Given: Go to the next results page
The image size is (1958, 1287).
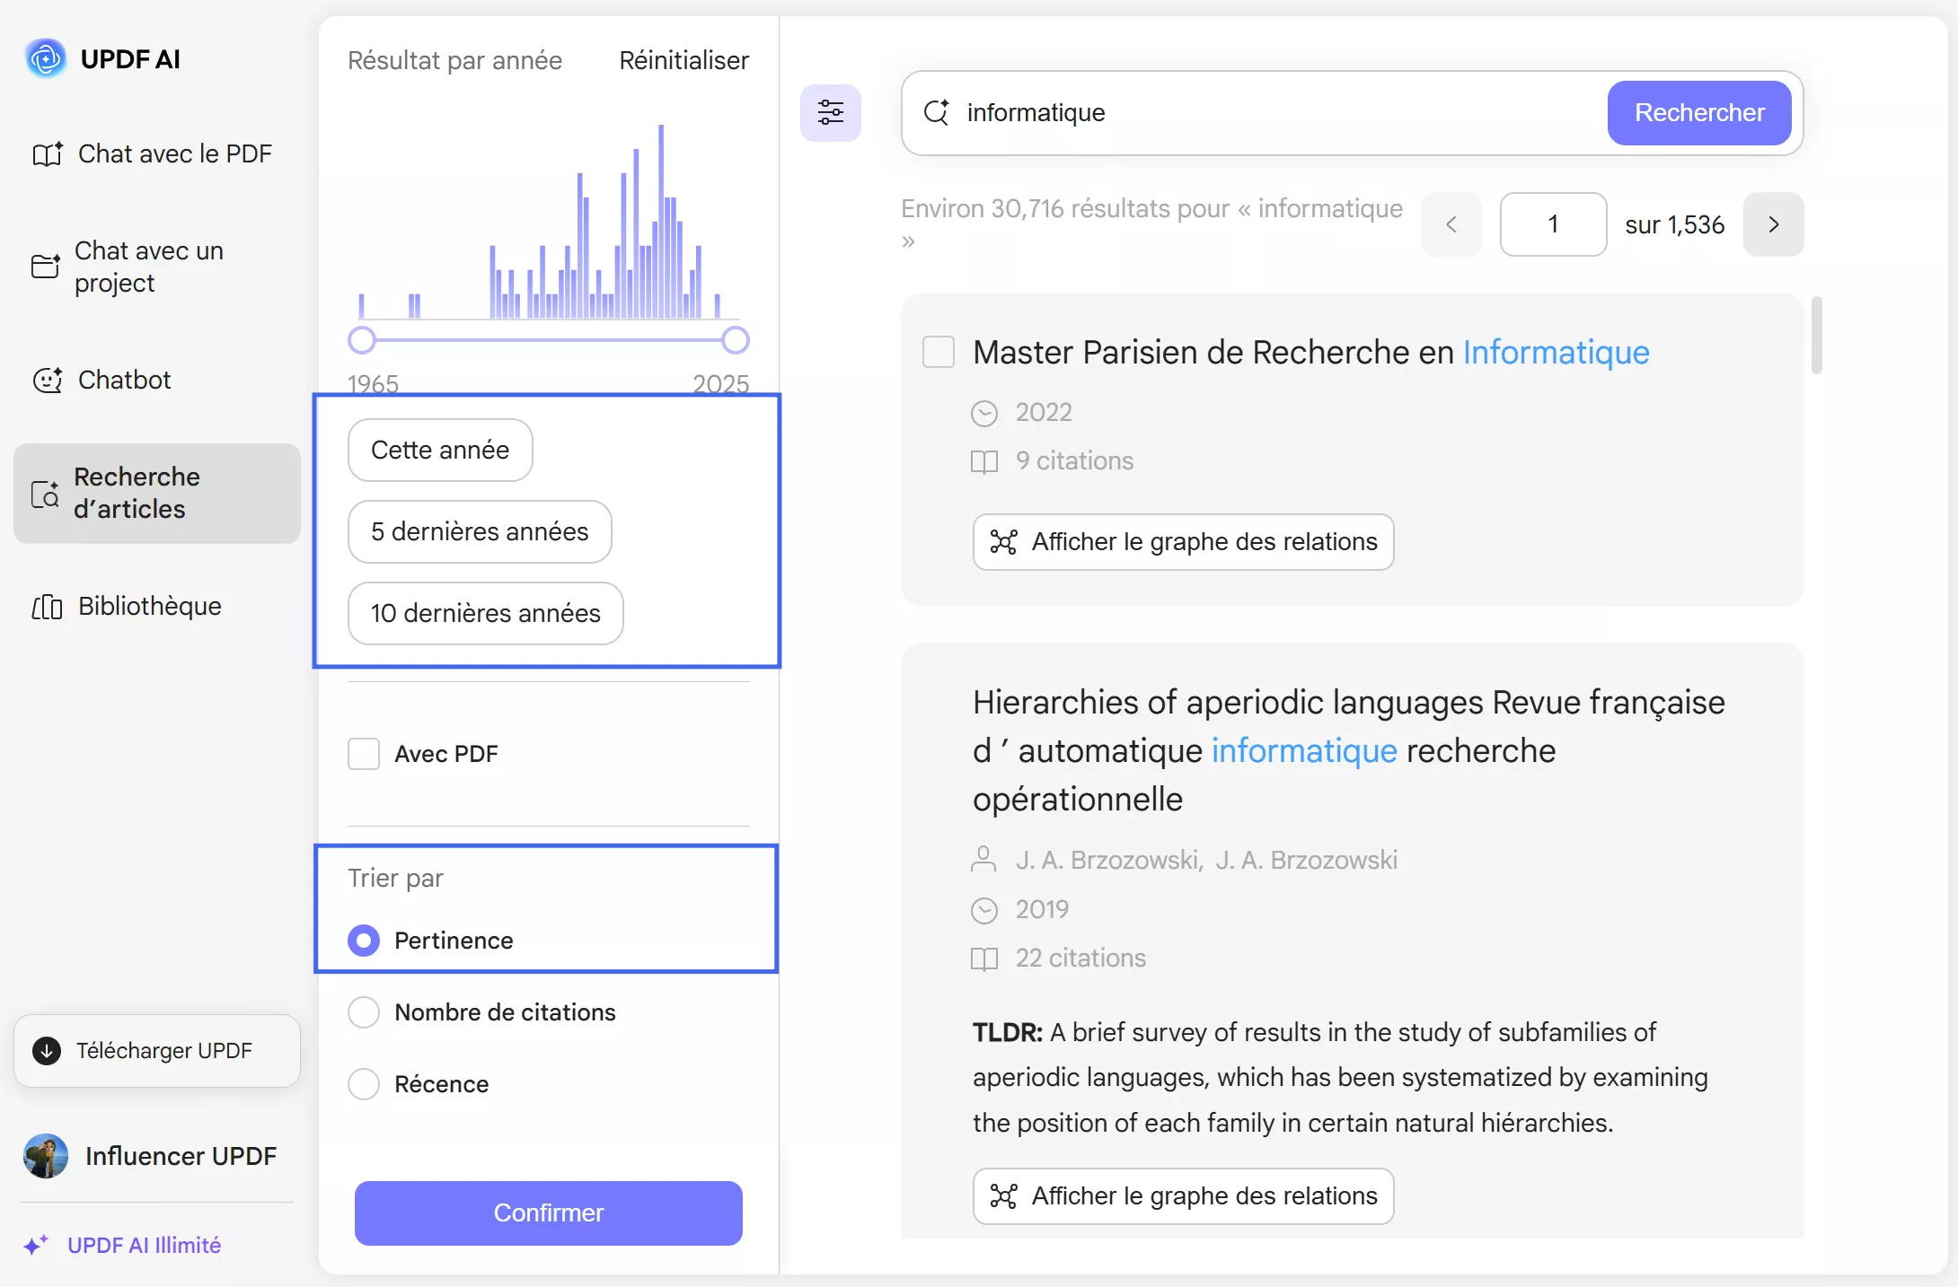Looking at the screenshot, I should [1773, 224].
